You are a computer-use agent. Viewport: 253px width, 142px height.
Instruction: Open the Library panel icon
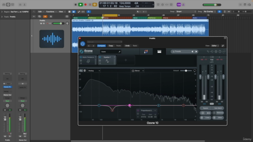tap(4, 5)
